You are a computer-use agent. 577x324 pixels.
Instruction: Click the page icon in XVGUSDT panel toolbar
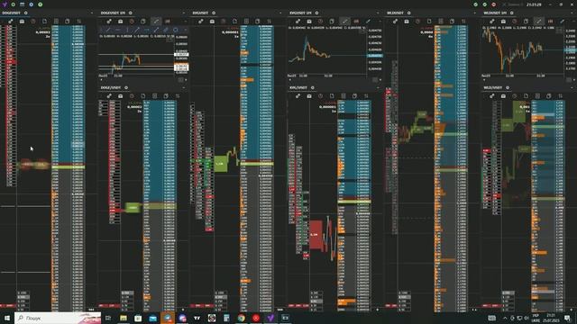click(x=234, y=22)
